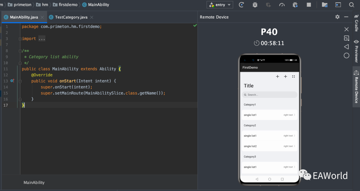Click the Search field in phone app
Screen dimensions: 360x191
(x=270, y=95)
